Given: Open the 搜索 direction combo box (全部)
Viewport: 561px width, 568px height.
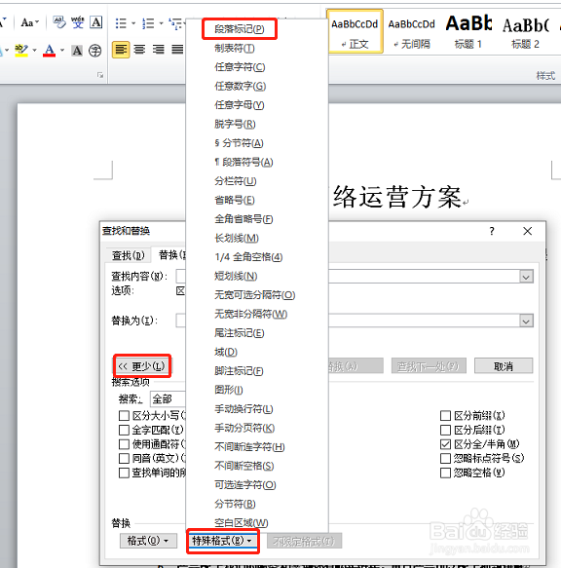Looking at the screenshot, I should point(168,399).
